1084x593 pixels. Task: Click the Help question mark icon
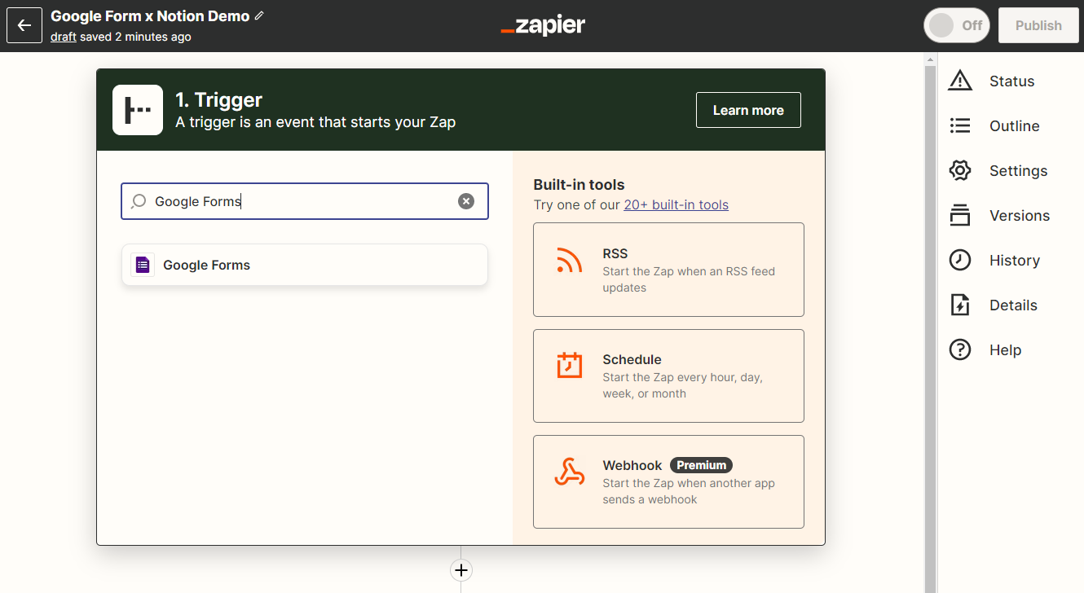pyautogui.click(x=960, y=349)
